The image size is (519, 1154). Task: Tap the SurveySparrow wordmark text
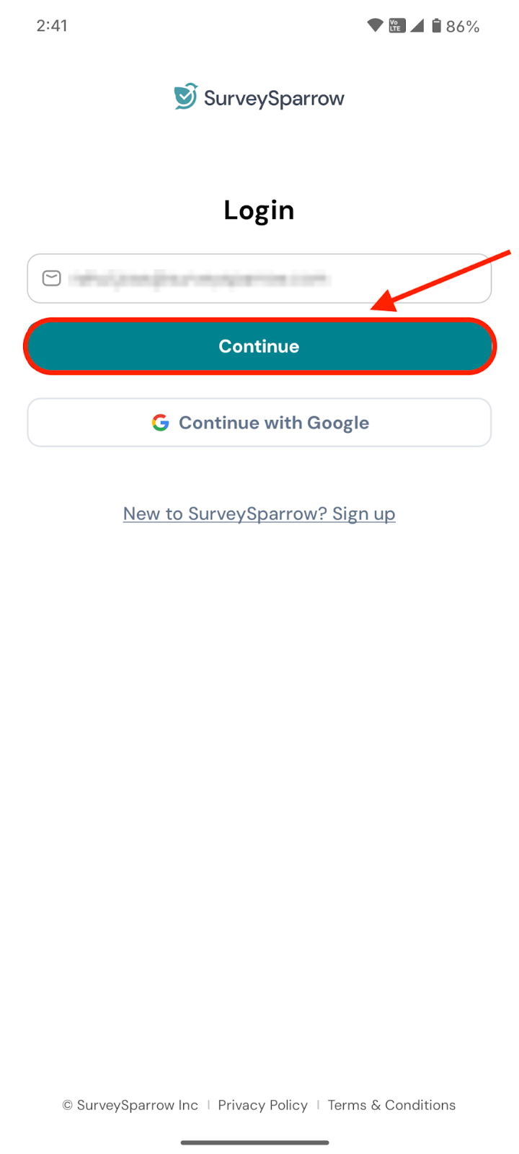pos(274,98)
